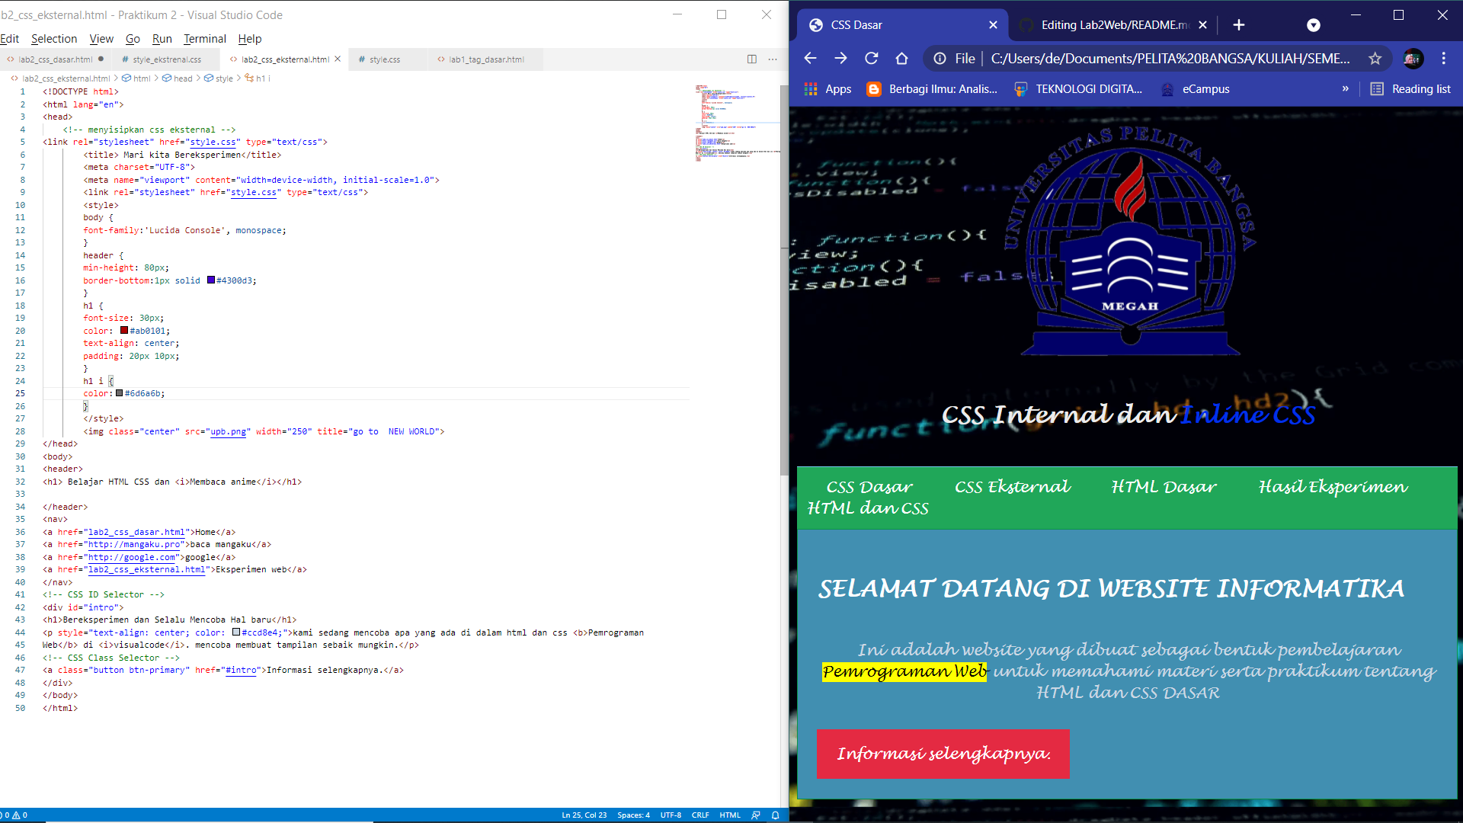Click Chrome's home icon

point(902,58)
